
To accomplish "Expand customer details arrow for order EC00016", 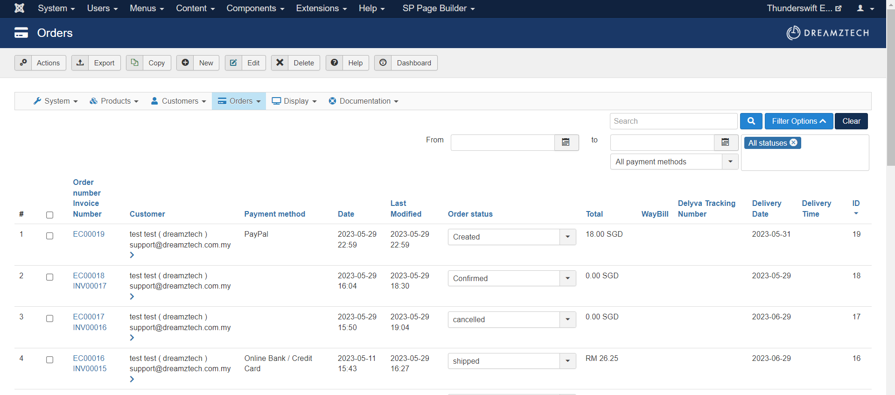I will click(x=132, y=379).
